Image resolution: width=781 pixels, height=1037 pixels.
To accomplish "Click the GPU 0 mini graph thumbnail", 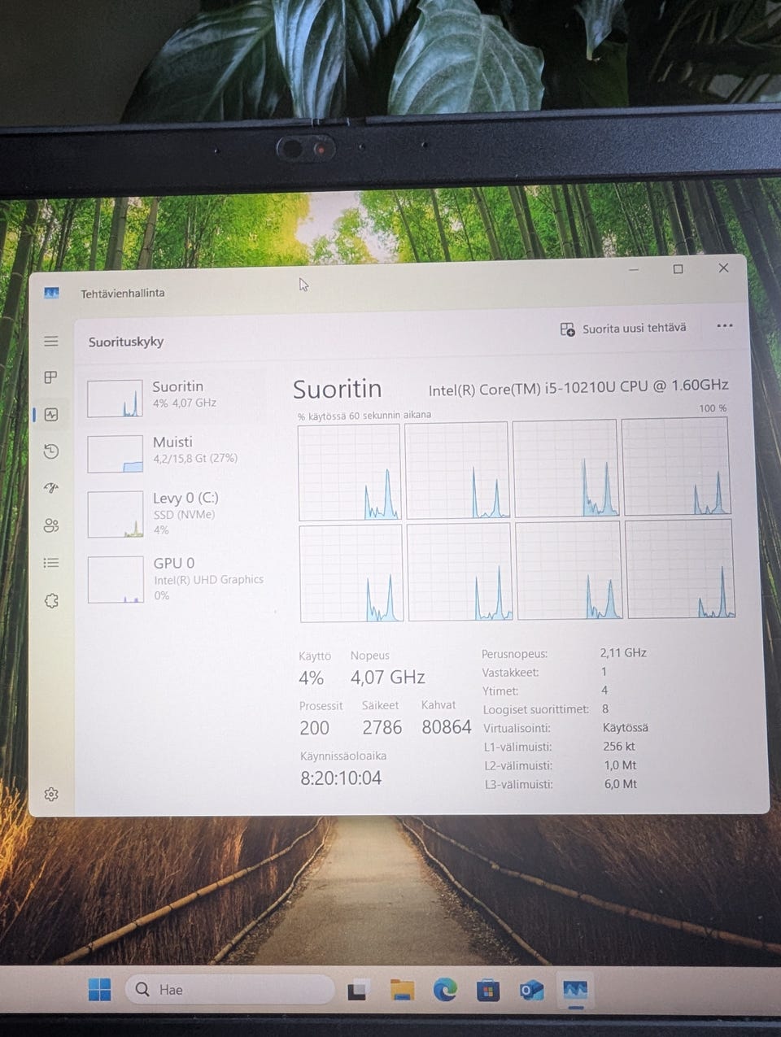I will [116, 579].
